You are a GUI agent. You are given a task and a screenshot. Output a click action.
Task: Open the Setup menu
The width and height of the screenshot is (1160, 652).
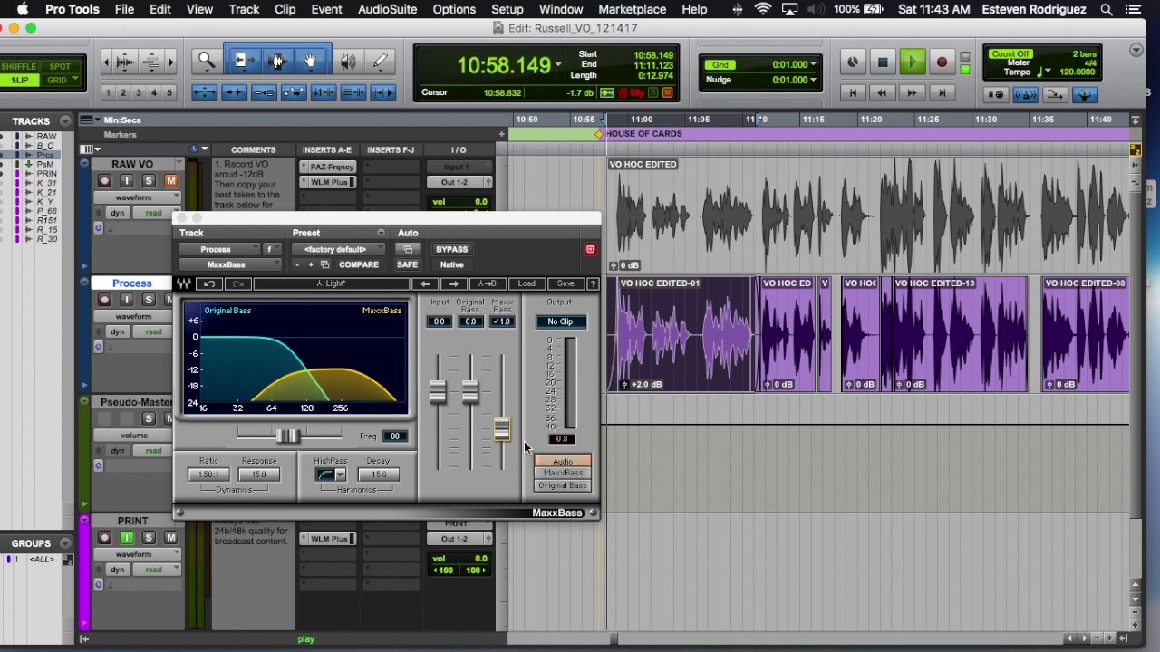(x=507, y=9)
